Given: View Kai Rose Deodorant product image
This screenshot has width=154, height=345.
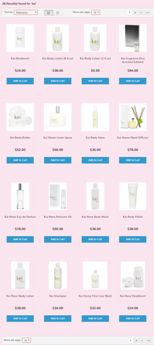Looking at the screenshot, I should (x=133, y=275).
